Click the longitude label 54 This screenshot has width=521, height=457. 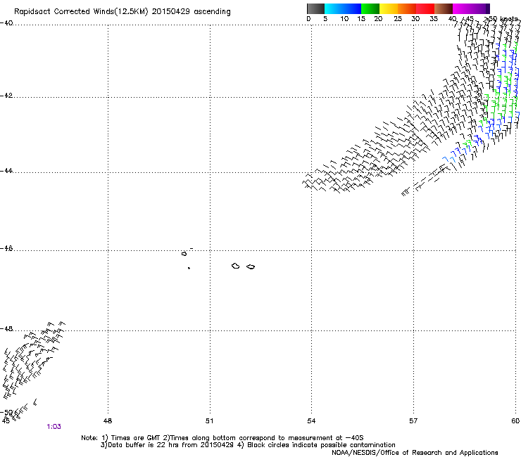pyautogui.click(x=311, y=421)
